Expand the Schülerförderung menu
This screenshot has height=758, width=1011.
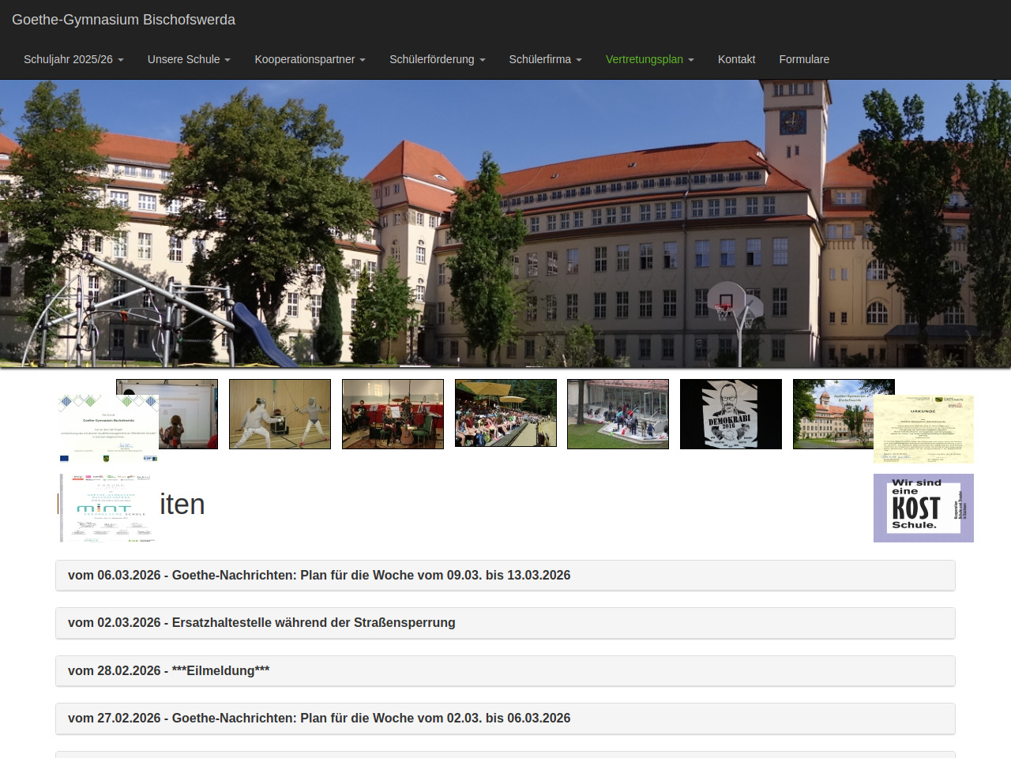[437, 59]
